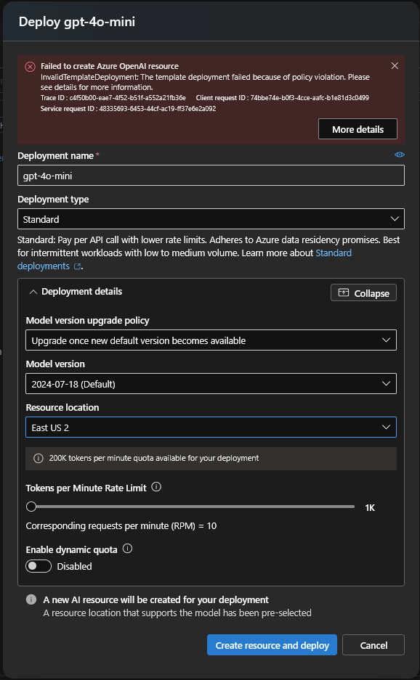Click the eye icon beside Deployment name
The width and height of the screenshot is (420, 680).
[399, 155]
